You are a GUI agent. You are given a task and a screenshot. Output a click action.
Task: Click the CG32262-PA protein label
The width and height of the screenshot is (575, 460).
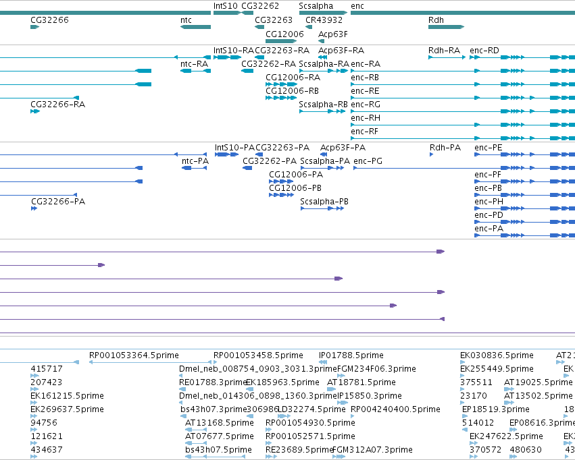270,161
